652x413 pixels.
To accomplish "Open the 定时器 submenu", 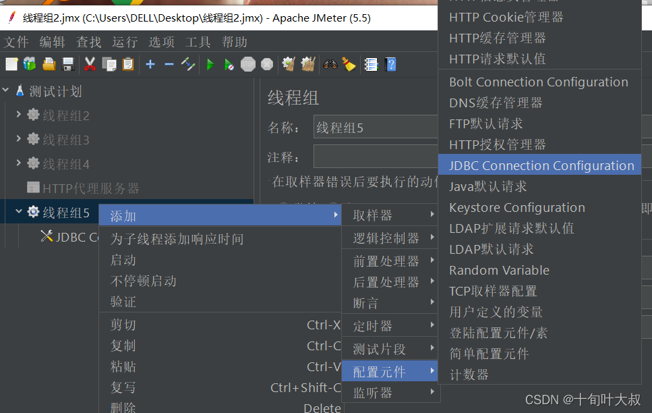I will (x=390, y=325).
